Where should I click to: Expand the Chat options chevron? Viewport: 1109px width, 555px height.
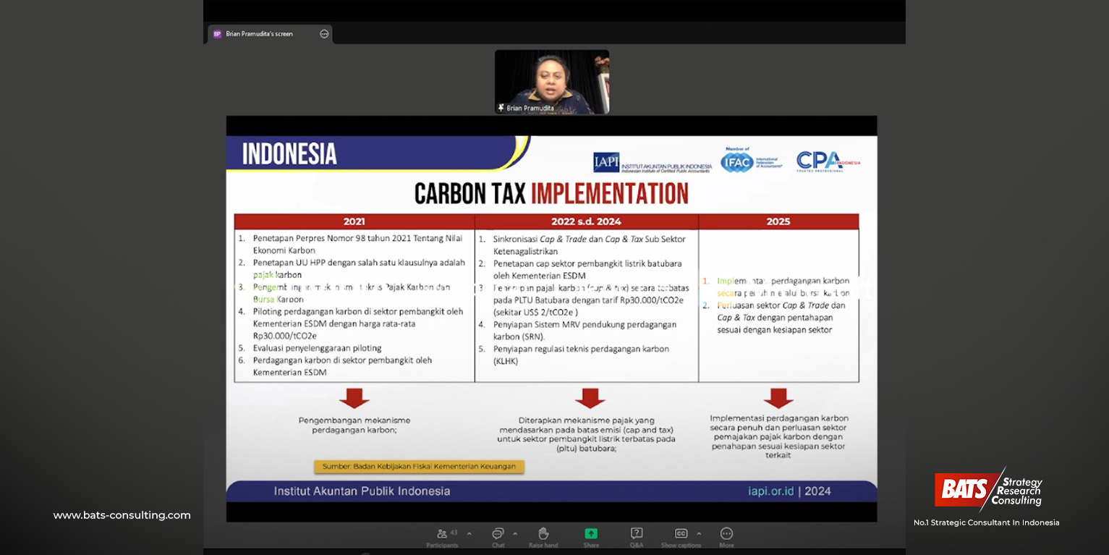coord(515,534)
